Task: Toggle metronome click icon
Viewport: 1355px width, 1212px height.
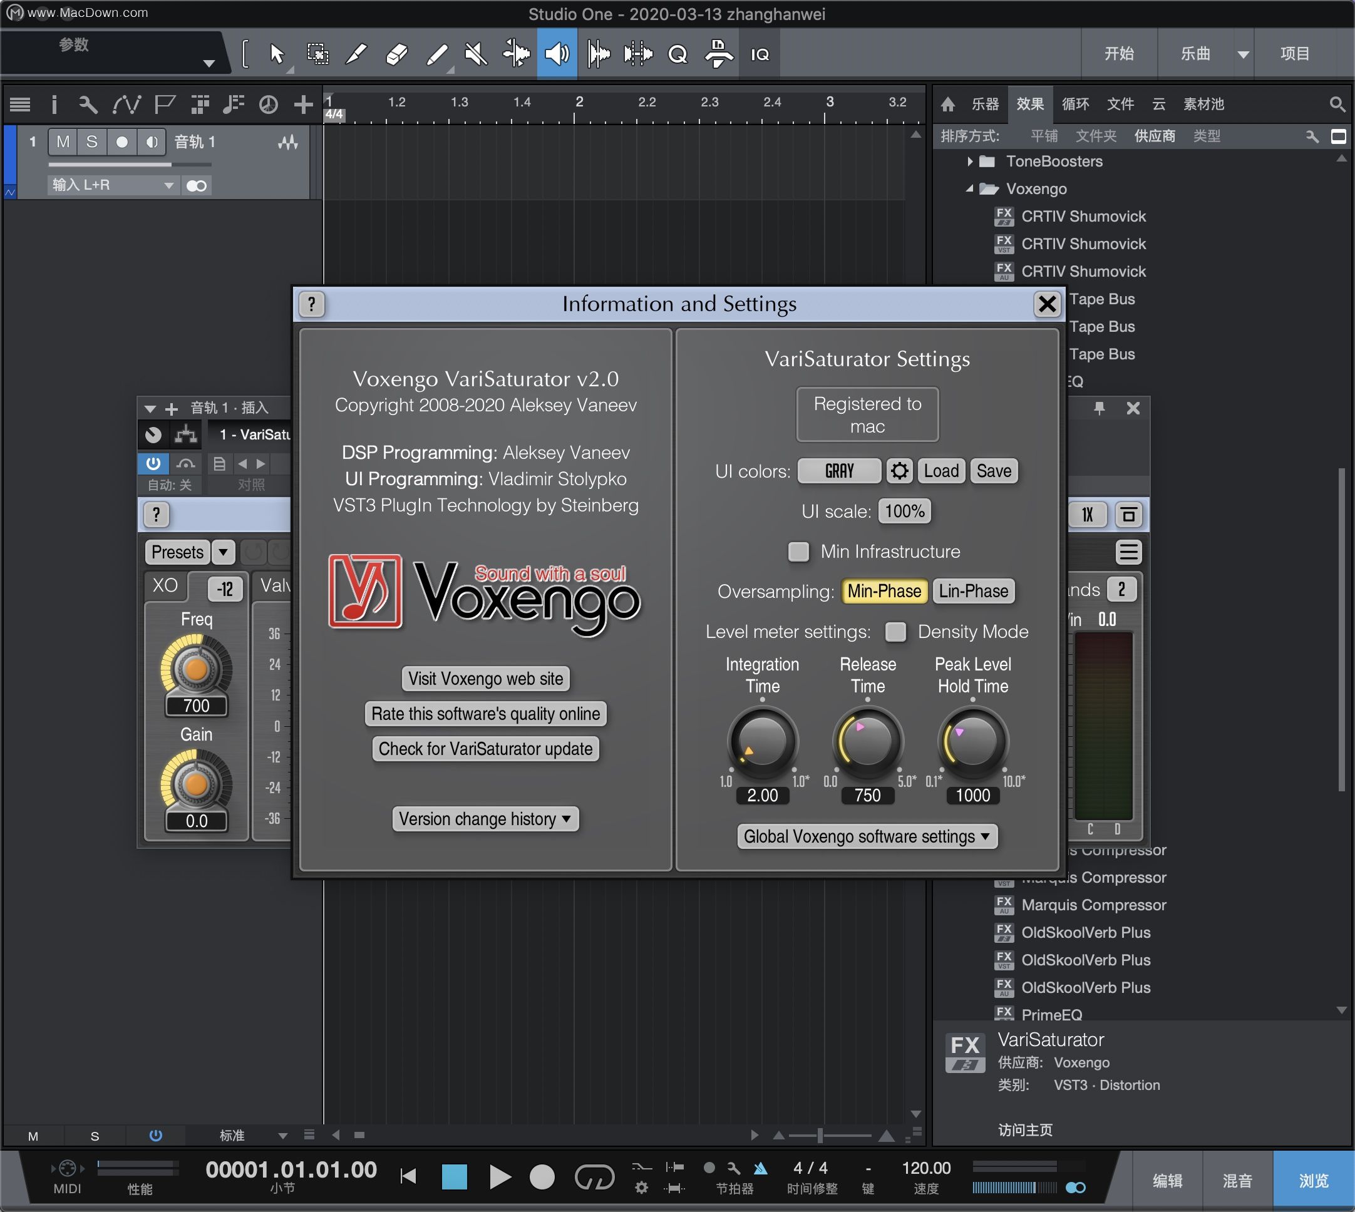Action: 760,1168
